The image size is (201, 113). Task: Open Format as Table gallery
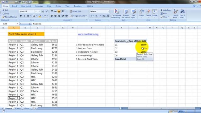pos(126,13)
